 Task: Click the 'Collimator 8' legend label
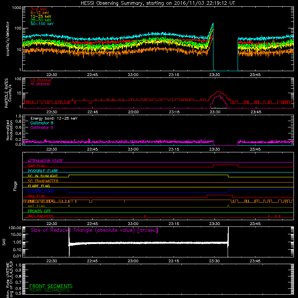42,123
